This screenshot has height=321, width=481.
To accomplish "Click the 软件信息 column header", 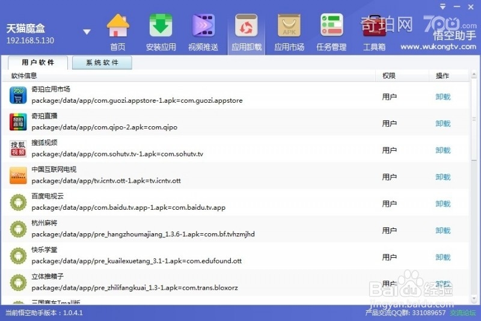I will pyautogui.click(x=24, y=76).
